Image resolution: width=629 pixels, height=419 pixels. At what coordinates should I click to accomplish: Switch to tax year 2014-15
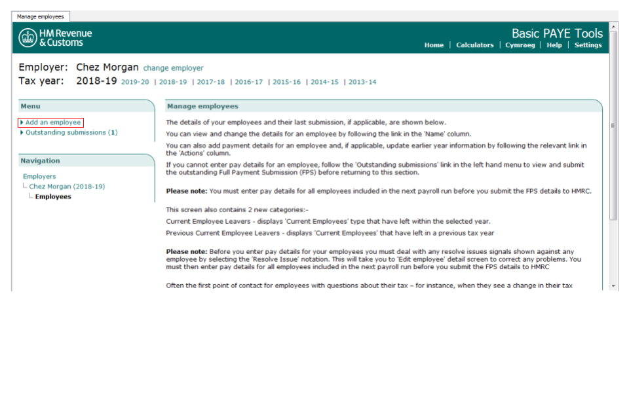point(324,82)
